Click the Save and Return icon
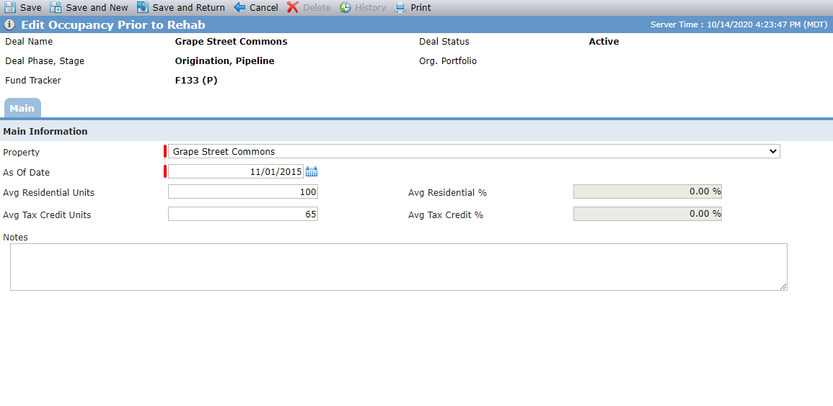This screenshot has height=406, width=833. point(142,7)
